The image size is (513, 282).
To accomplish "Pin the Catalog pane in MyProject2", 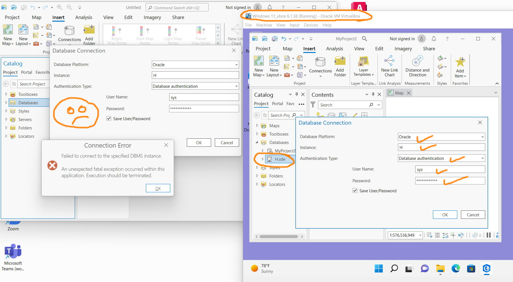I will [x=297, y=94].
